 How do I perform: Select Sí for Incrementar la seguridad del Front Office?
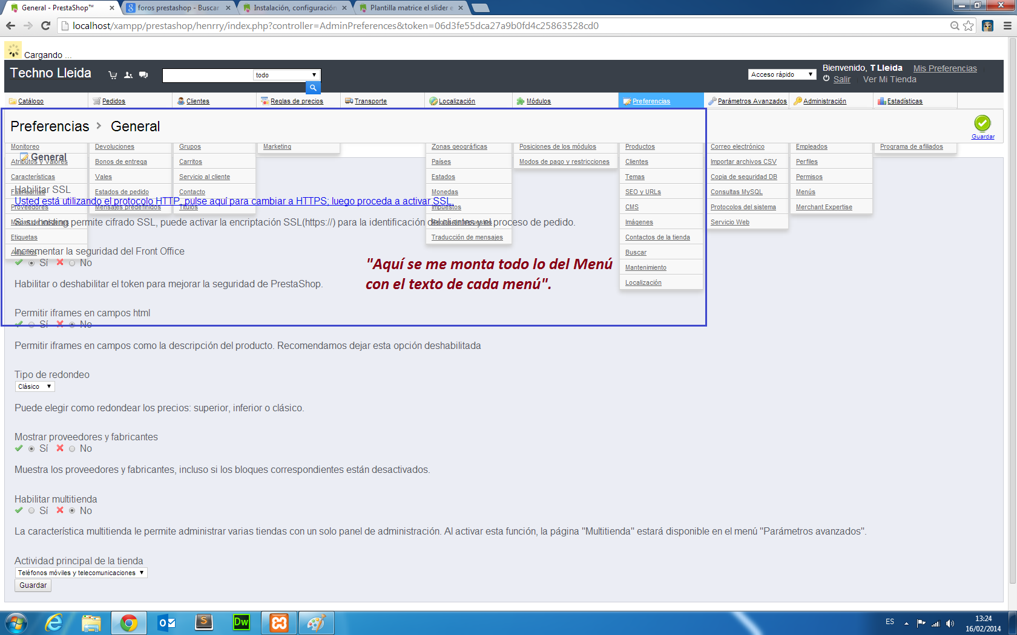click(31, 263)
